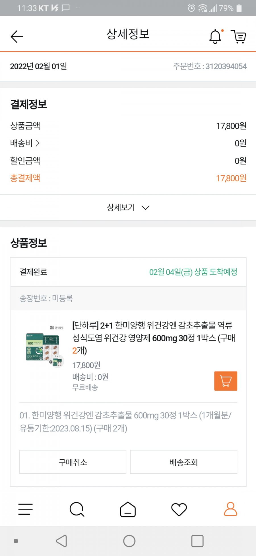Open the shopping cart in header
Screen dimensions: 256x556
point(238,36)
